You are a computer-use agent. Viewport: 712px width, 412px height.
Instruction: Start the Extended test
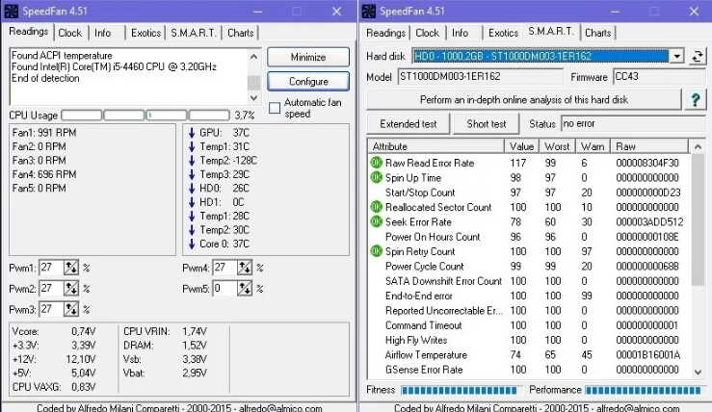(x=408, y=124)
